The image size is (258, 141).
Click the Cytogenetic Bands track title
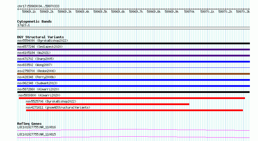pyautogui.click(x=34, y=21)
